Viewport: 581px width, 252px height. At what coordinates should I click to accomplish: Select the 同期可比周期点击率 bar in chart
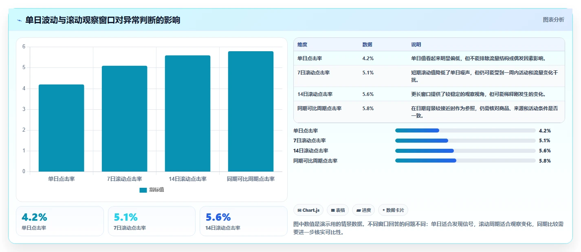point(251,111)
